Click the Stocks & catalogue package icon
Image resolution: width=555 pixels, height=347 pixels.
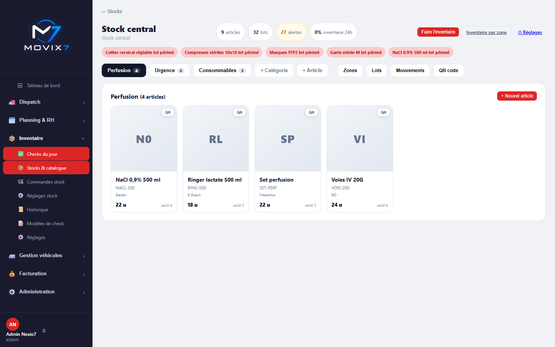pyautogui.click(x=21, y=168)
